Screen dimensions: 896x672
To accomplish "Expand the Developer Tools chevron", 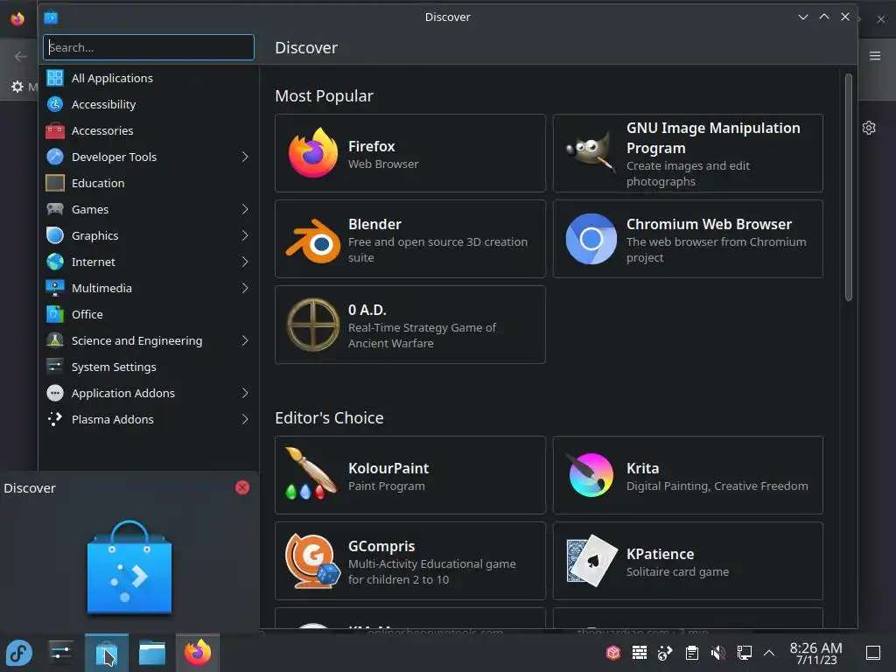I will (x=245, y=157).
